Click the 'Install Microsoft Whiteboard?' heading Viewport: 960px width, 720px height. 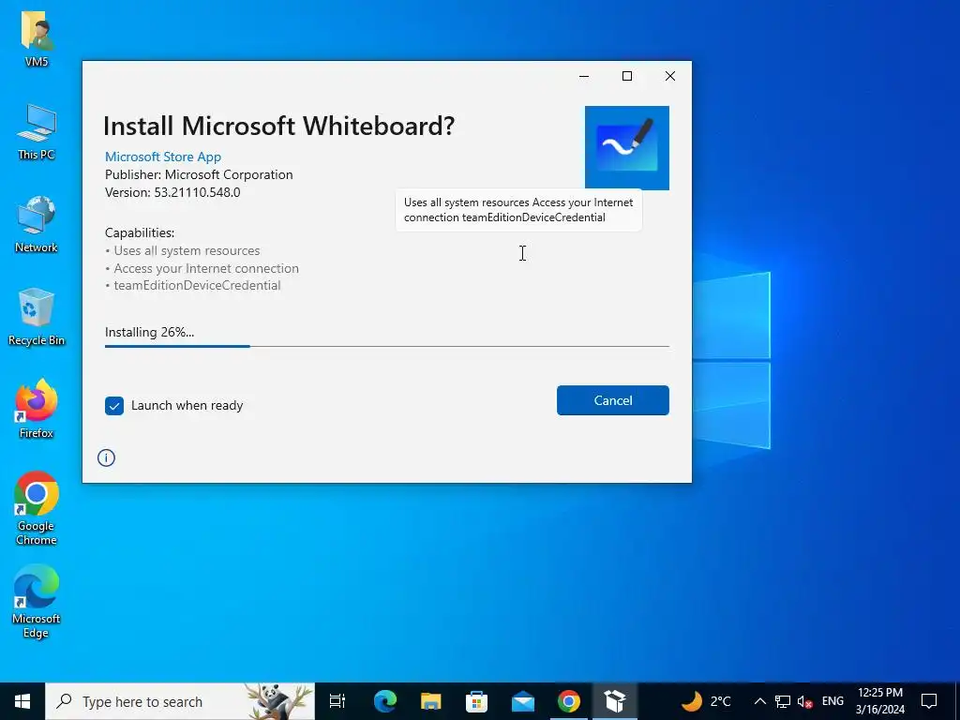[279, 126]
